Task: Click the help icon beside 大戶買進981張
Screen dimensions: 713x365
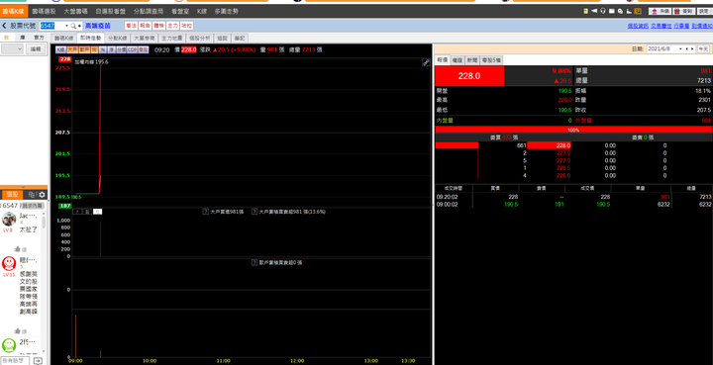Action: (206, 212)
